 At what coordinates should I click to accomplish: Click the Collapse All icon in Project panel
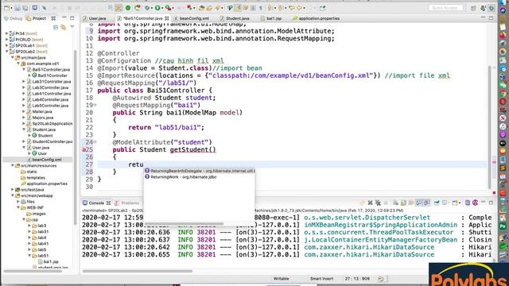pos(56,27)
